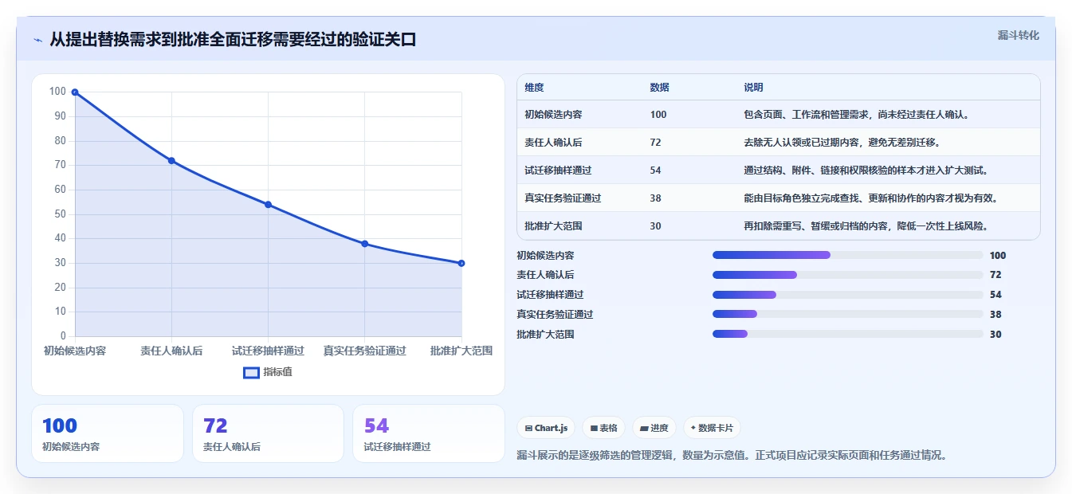Click the footnote starting 漏斗展示的是逐级筛选
This screenshot has height=494, width=1072.
click(732, 456)
